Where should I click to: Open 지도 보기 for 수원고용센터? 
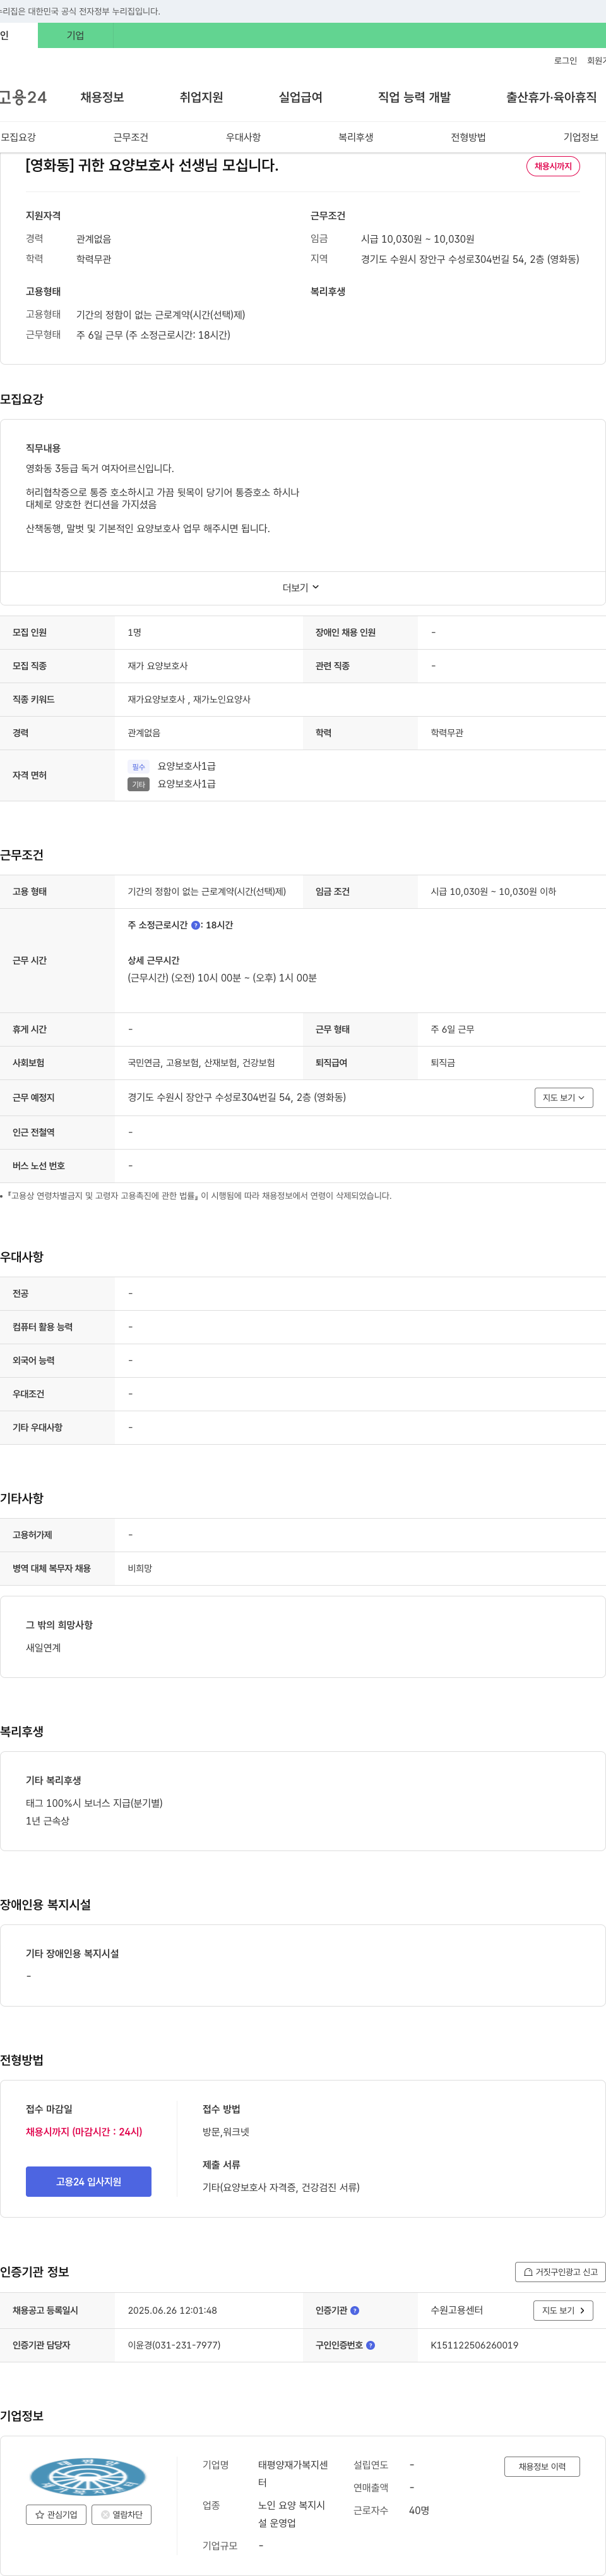(564, 2310)
